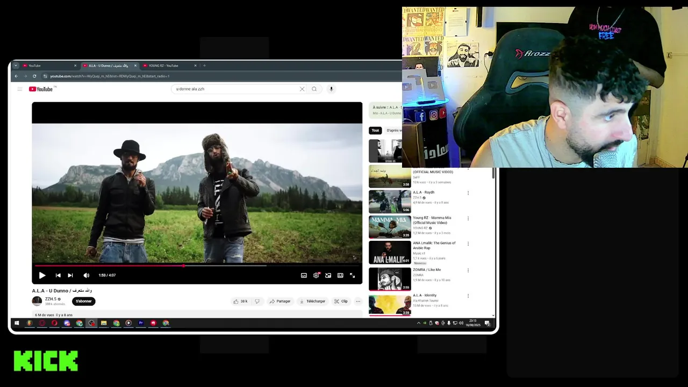Click the Télécharger download button

tap(312, 302)
